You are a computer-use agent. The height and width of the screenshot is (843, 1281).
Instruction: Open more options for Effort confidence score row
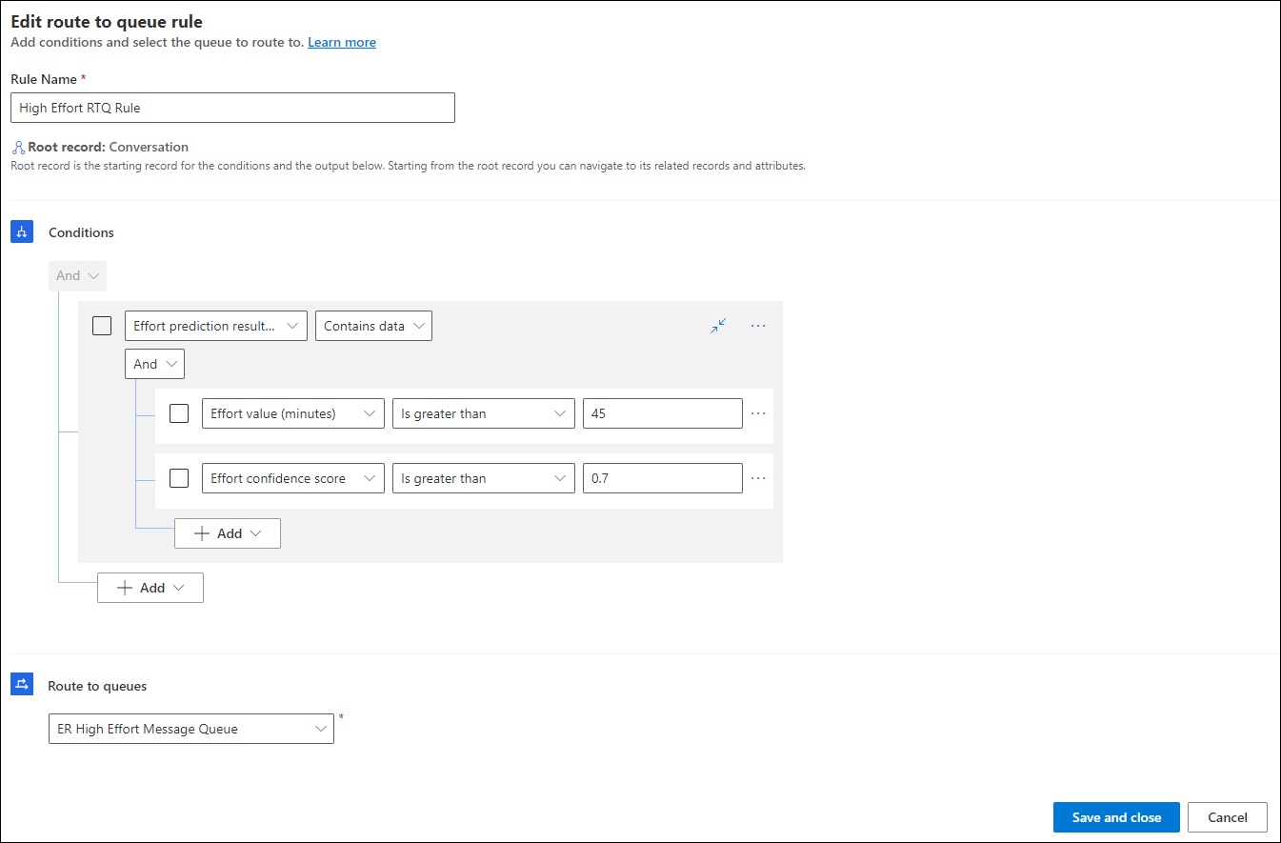pos(758,478)
